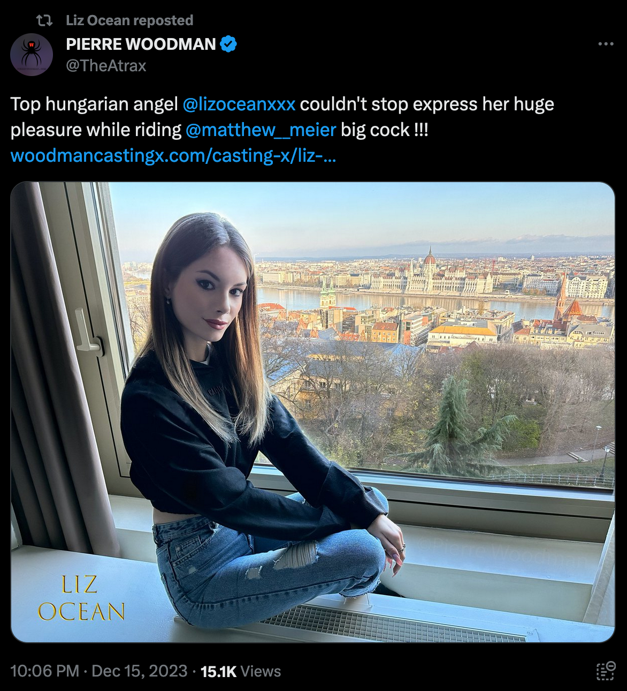627x691 pixels.
Task: Click the spider profile avatar
Action: point(32,55)
